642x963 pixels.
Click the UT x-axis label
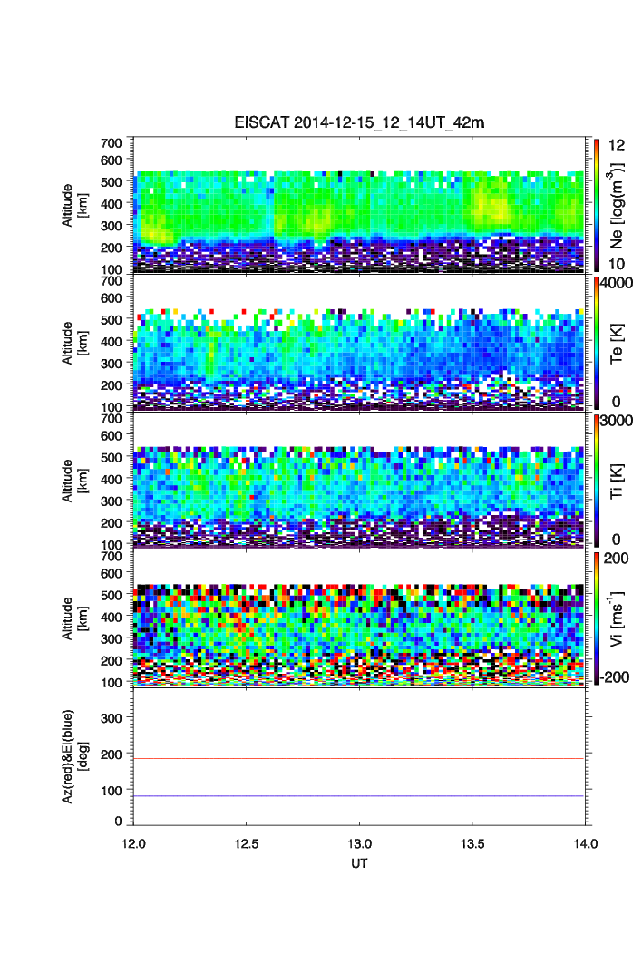point(359,862)
